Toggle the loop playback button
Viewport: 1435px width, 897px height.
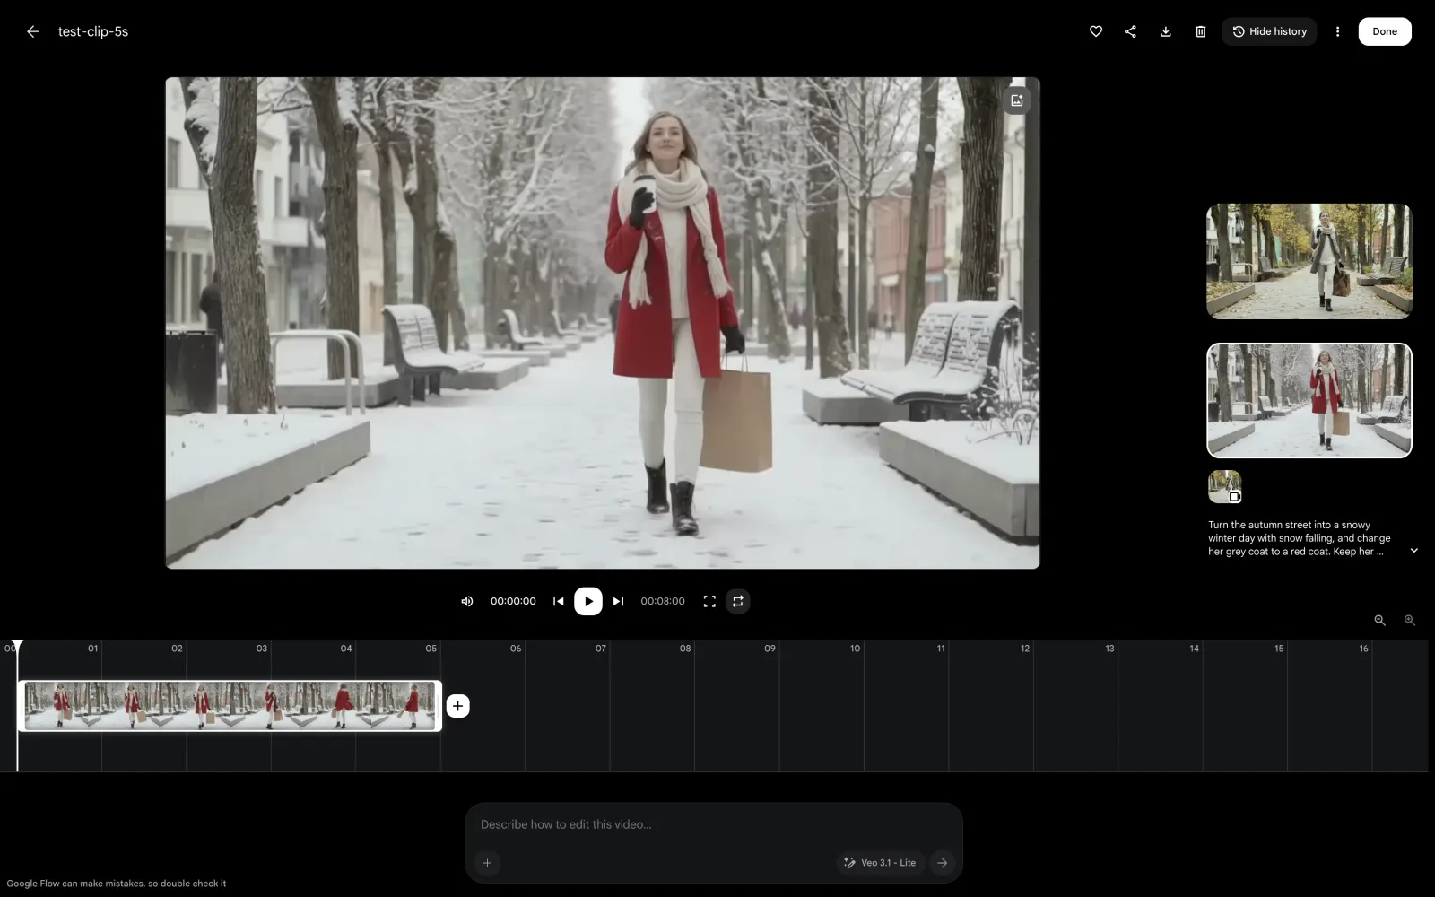point(738,601)
